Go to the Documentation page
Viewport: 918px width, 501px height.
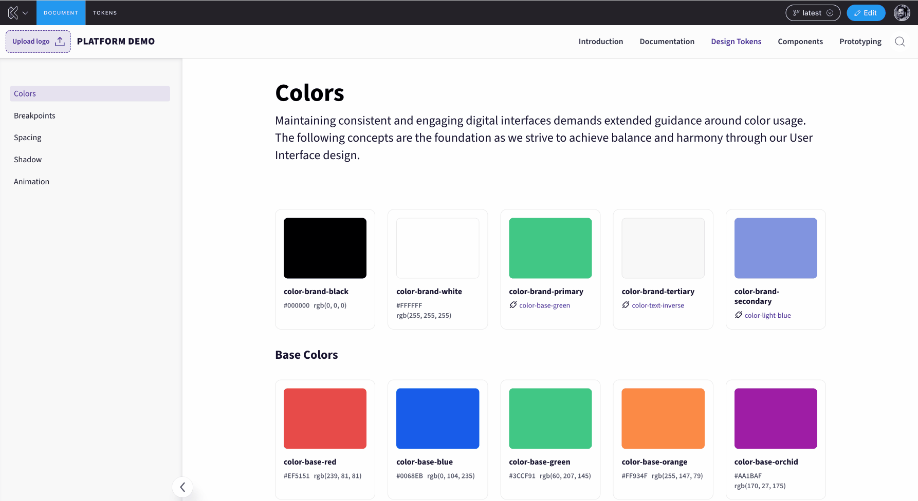667,42
